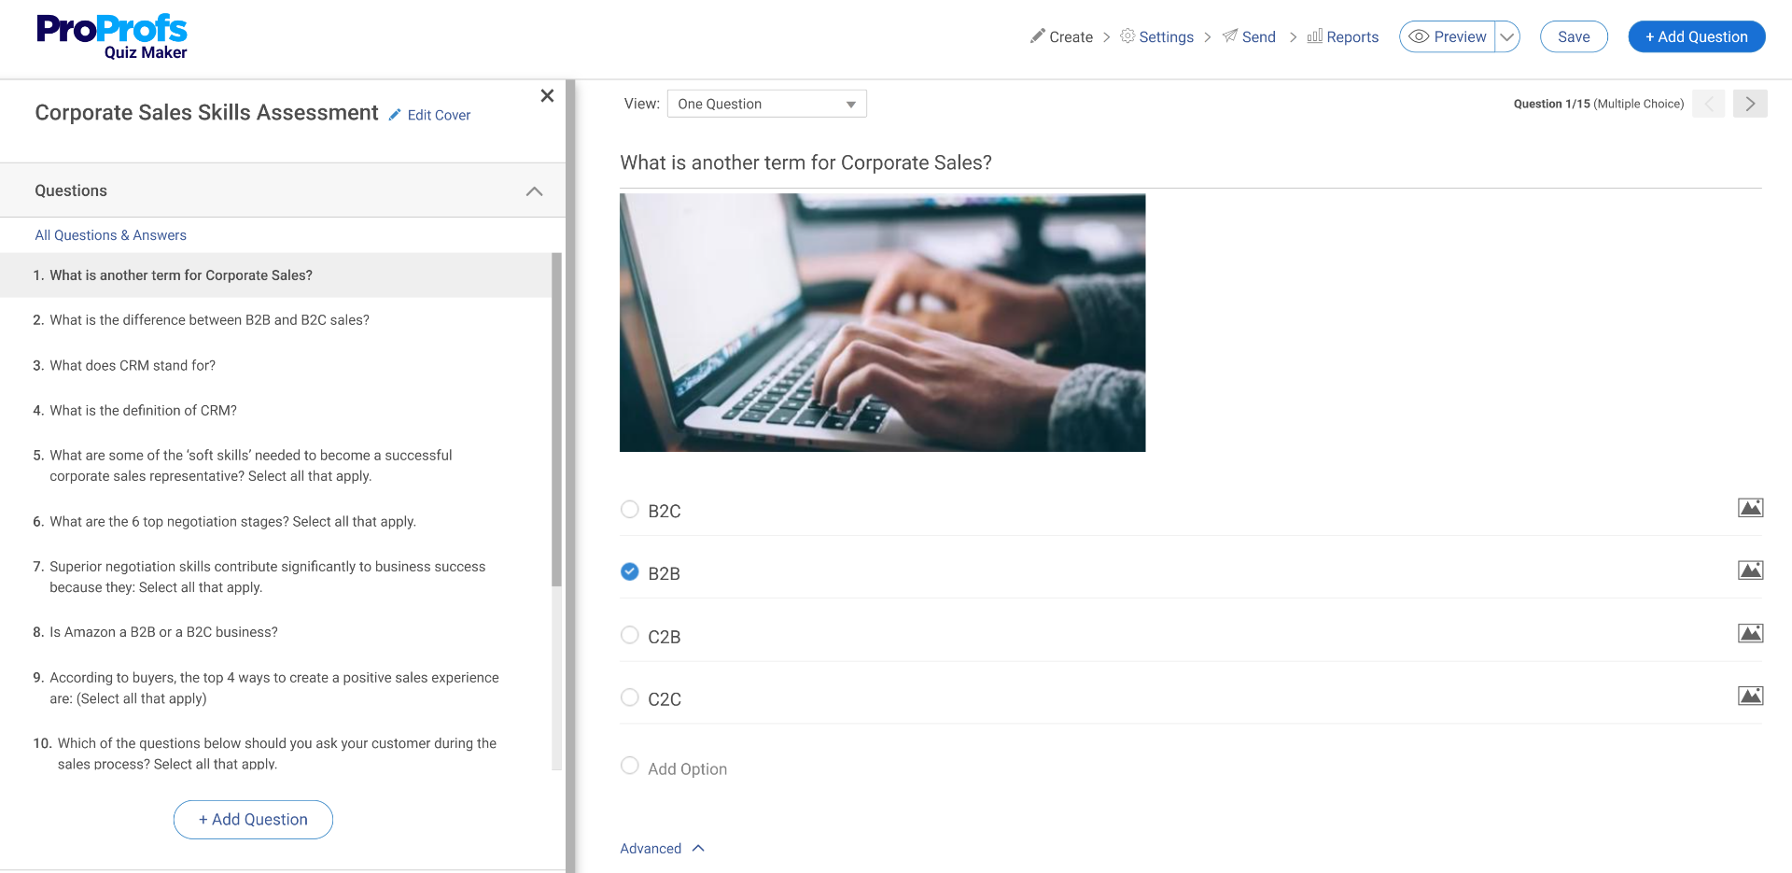Open All Questions & Answers link
The image size is (1792, 873).
click(111, 235)
